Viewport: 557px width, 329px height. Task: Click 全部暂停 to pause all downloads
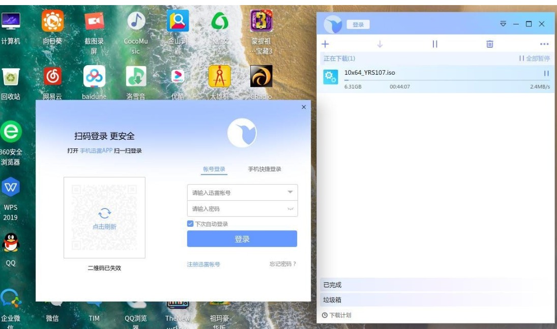pos(534,58)
